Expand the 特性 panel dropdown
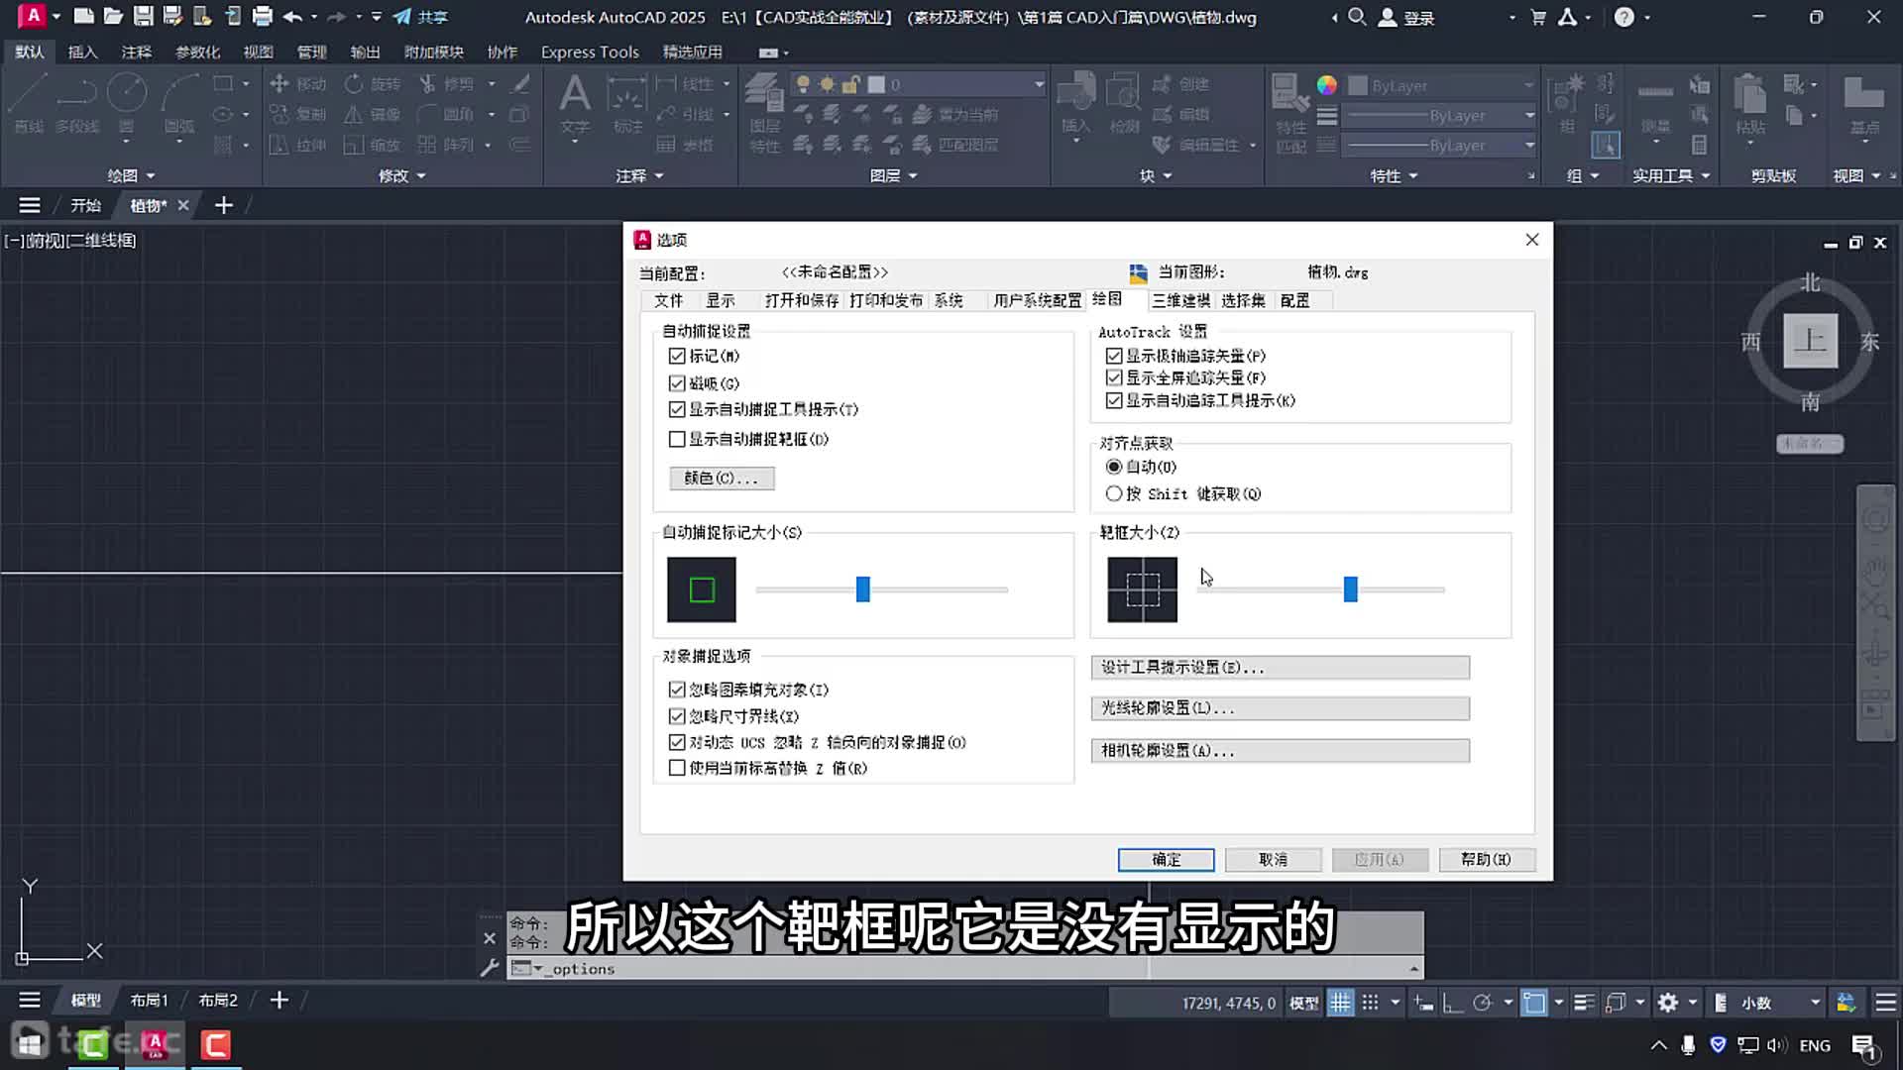This screenshot has height=1070, width=1903. (1394, 175)
